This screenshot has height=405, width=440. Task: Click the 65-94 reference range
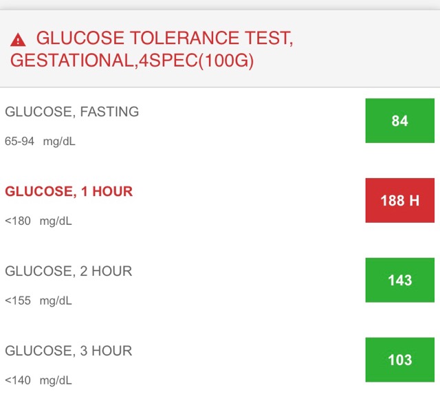pos(19,142)
